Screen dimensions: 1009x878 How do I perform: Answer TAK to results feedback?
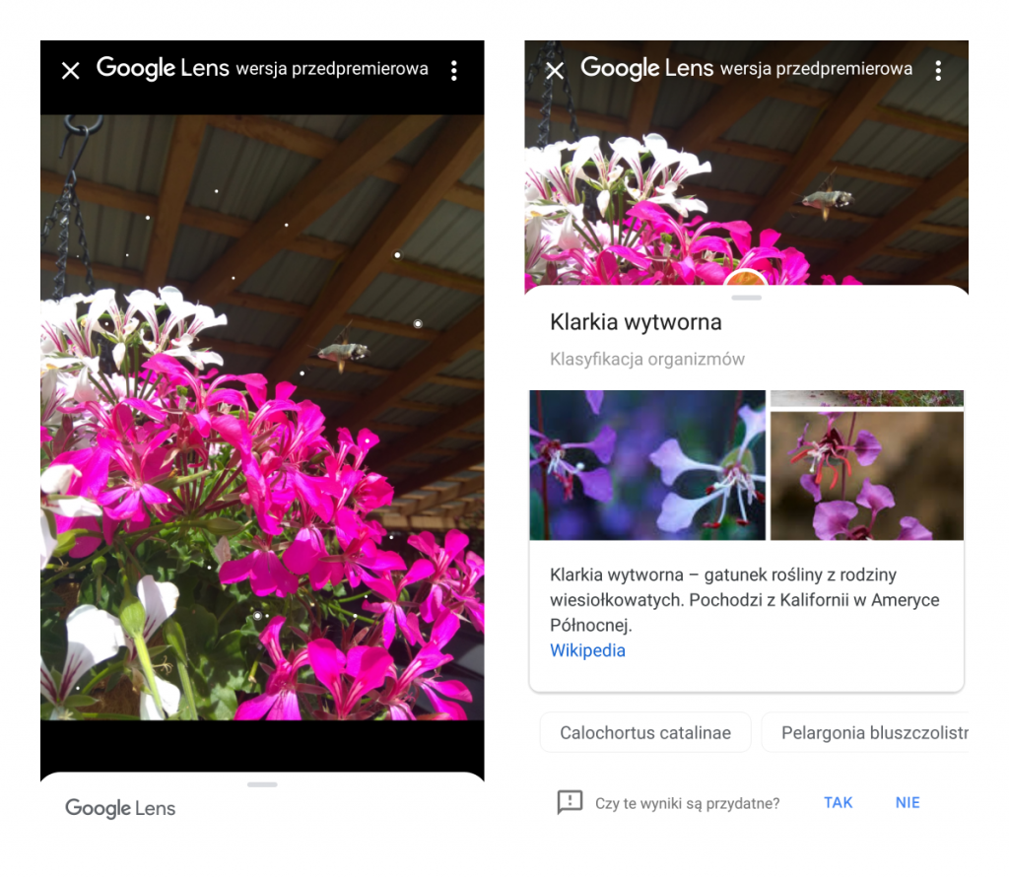point(838,803)
